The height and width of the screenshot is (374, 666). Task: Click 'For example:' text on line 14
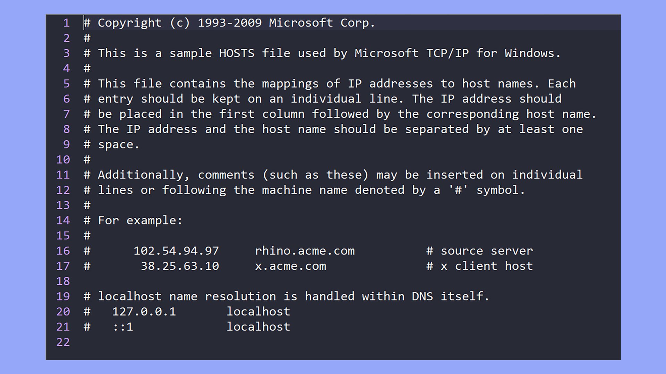click(140, 221)
